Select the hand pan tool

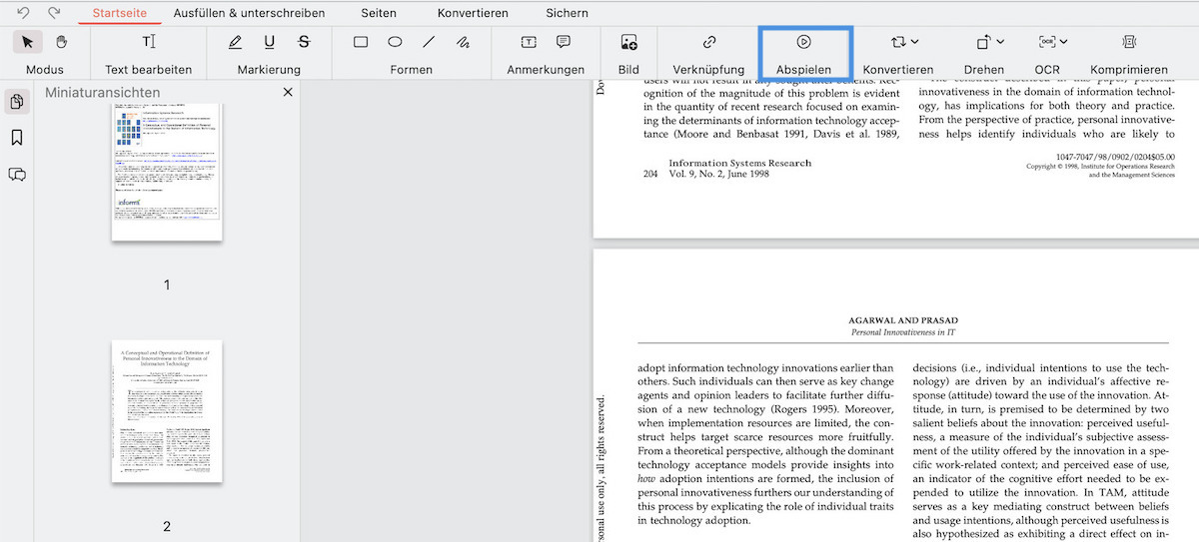coord(61,42)
